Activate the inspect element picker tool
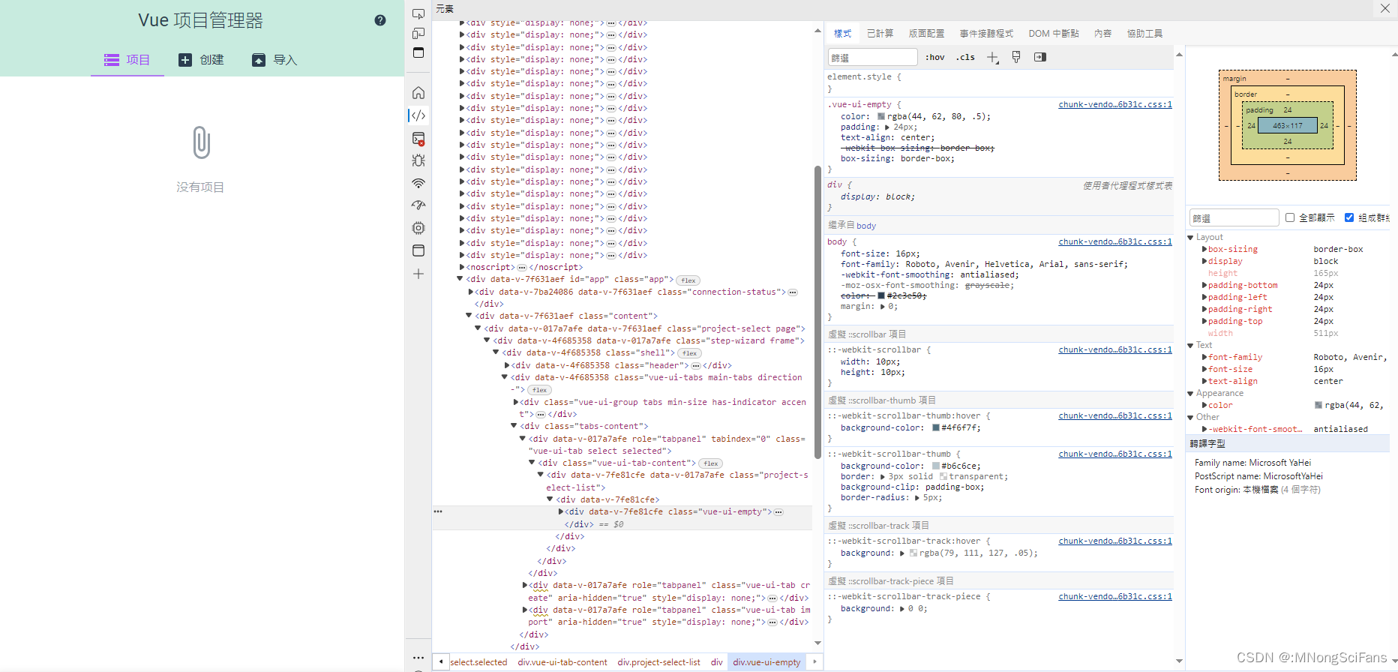1398x672 pixels. (x=418, y=13)
